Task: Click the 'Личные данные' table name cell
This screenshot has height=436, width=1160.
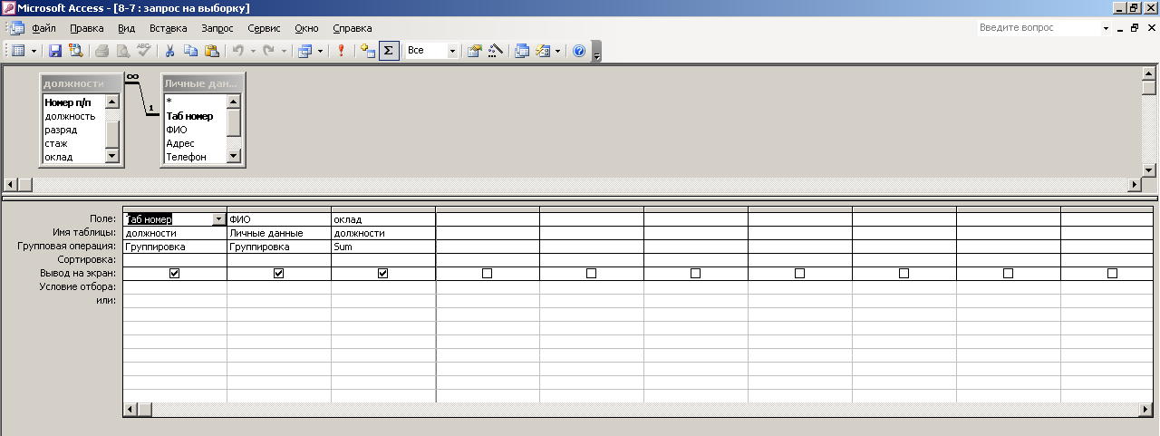Action: (x=279, y=232)
